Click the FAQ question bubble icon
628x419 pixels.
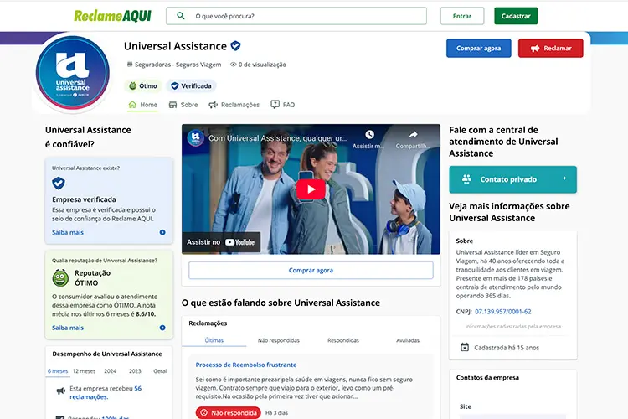[275, 104]
